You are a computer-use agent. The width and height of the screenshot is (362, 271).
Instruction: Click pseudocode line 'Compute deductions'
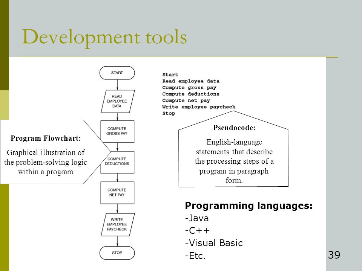(x=191, y=94)
